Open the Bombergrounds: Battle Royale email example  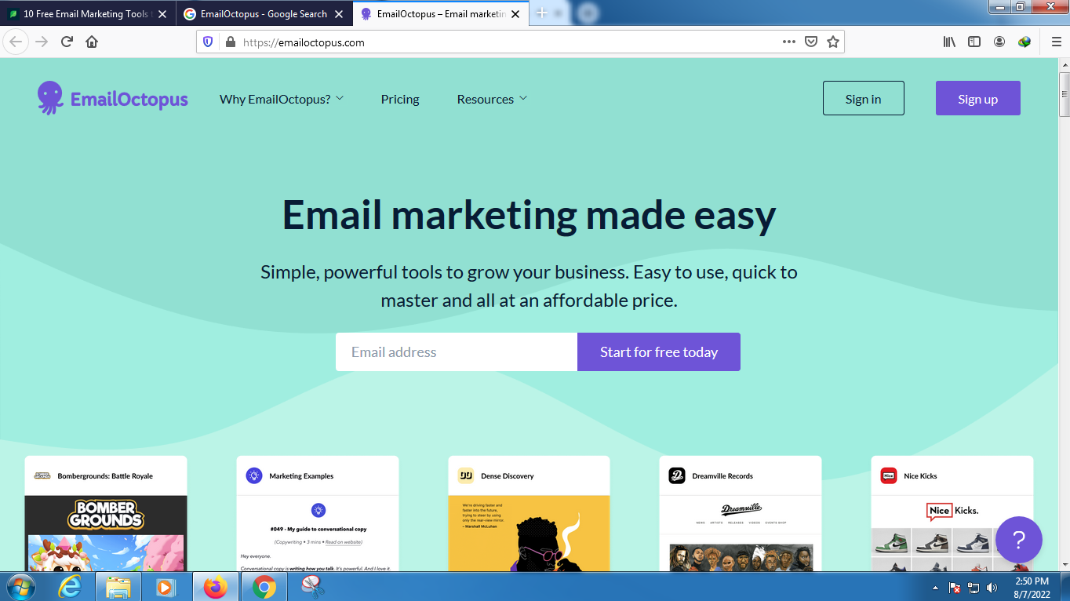point(106,513)
